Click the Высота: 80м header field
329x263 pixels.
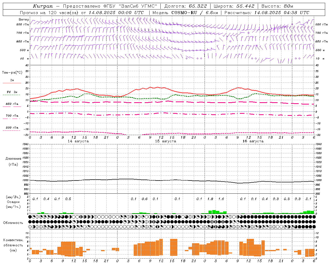[277, 6]
